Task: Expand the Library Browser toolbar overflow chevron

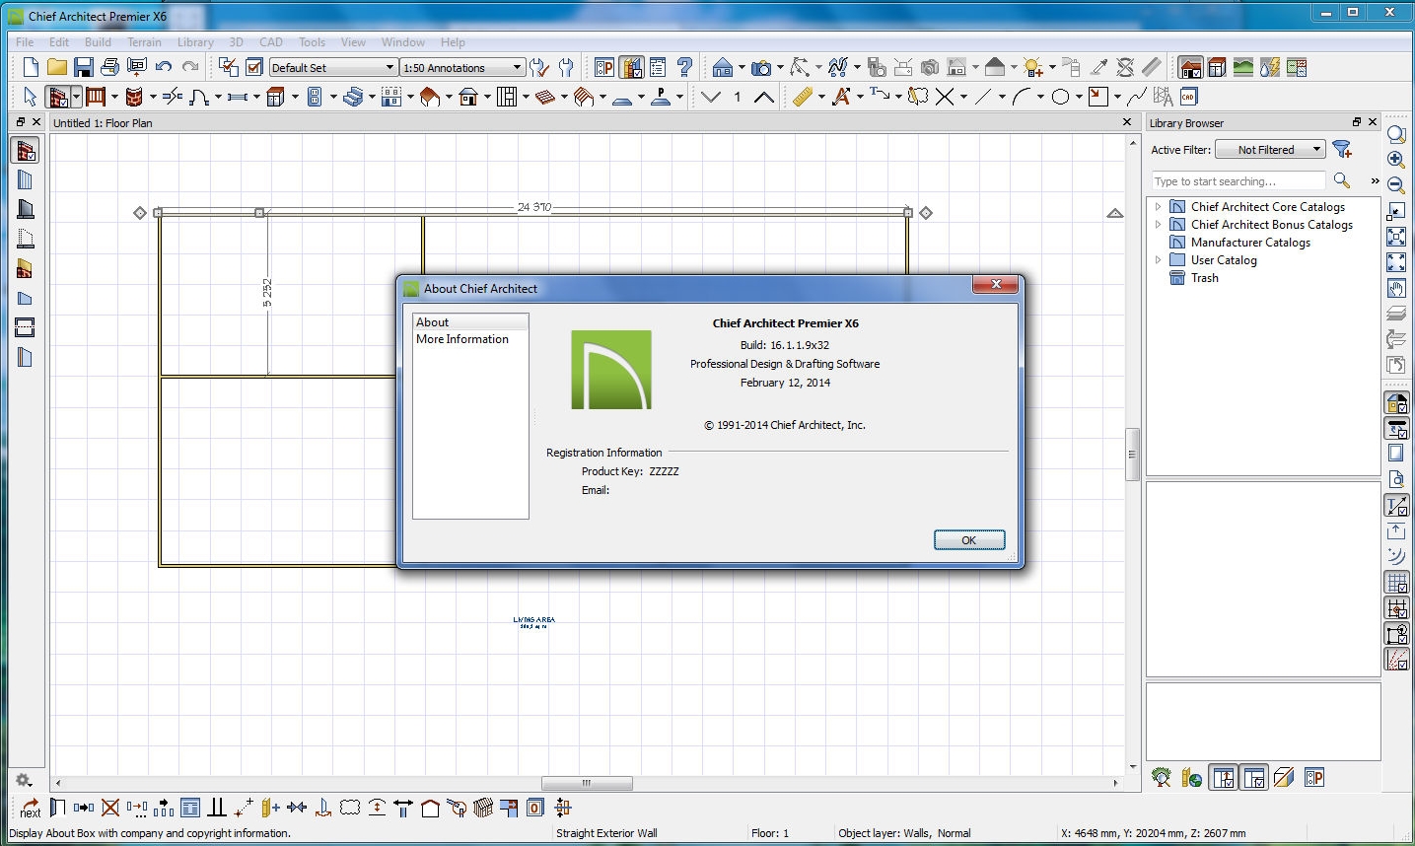Action: pyautogui.click(x=1375, y=180)
